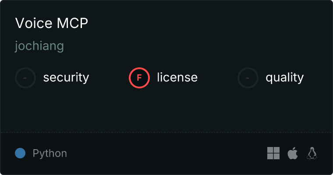This screenshot has width=333, height=175.
Task: Click the quality grade circle badge
Action: click(248, 78)
